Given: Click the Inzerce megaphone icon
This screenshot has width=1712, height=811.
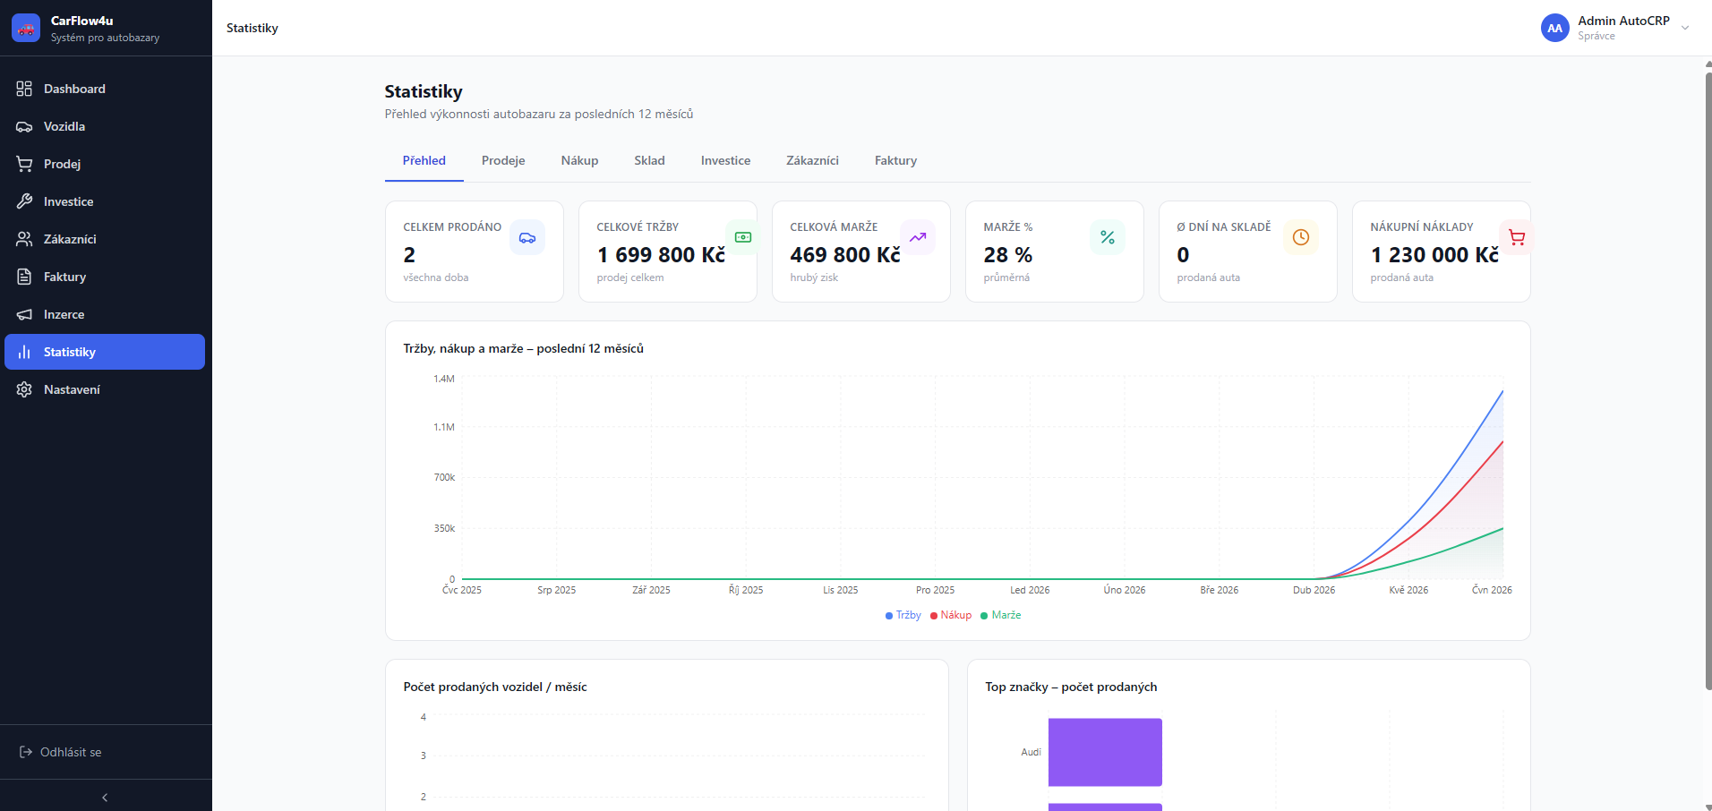Looking at the screenshot, I should click(x=24, y=314).
